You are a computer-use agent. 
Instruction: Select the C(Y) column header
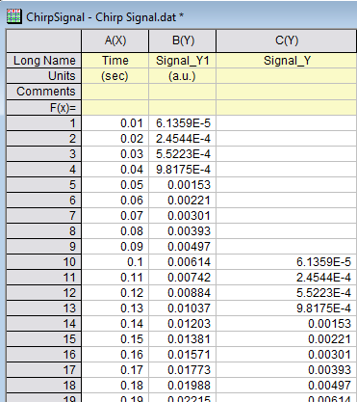(287, 40)
